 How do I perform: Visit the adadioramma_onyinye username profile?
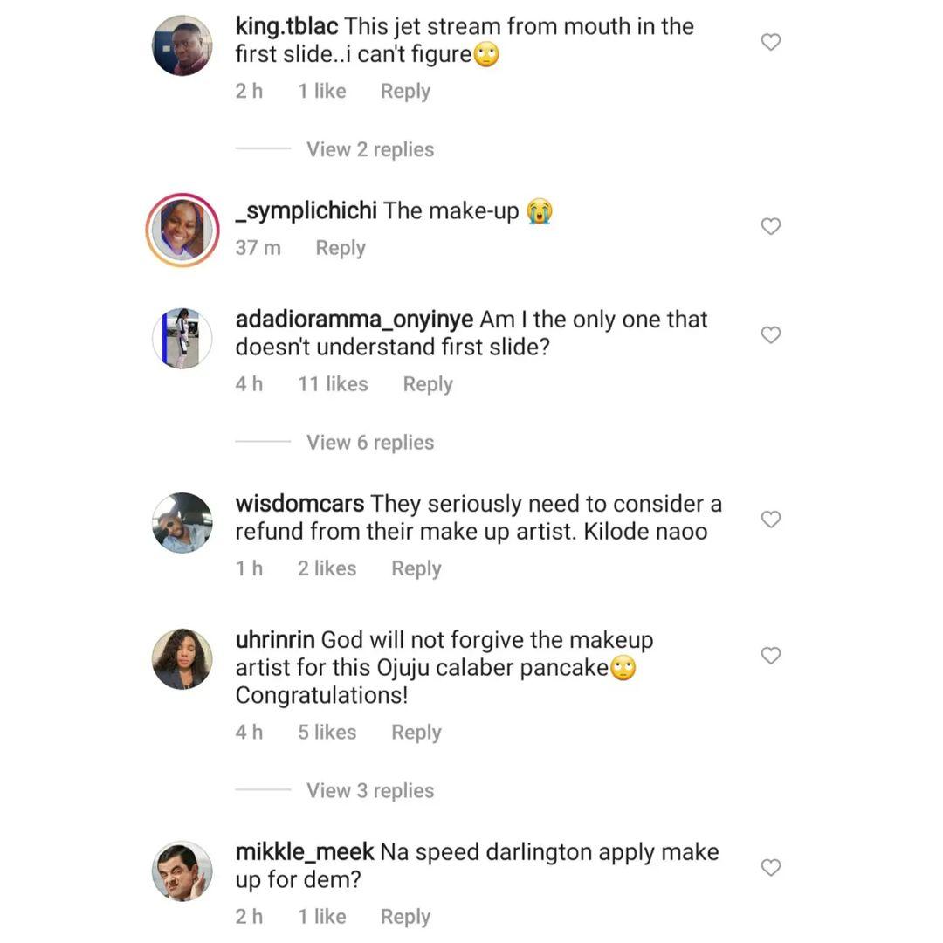(354, 320)
